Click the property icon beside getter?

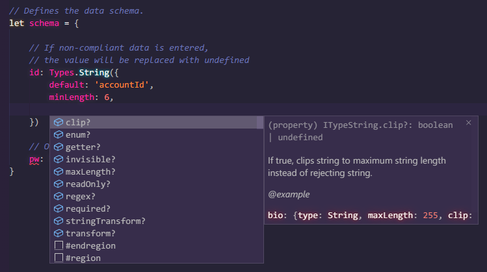pyautogui.click(x=59, y=147)
